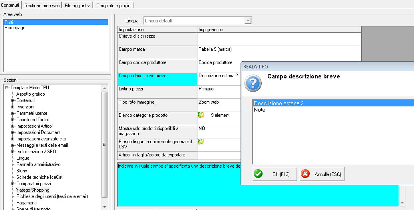Click the Zoom web value cell
The height and width of the screenshot is (210, 414).
tap(219, 105)
